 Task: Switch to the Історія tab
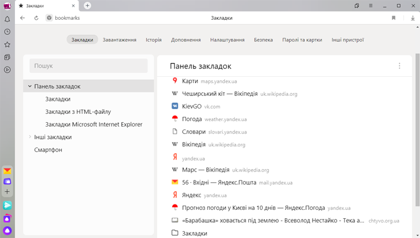click(x=154, y=40)
